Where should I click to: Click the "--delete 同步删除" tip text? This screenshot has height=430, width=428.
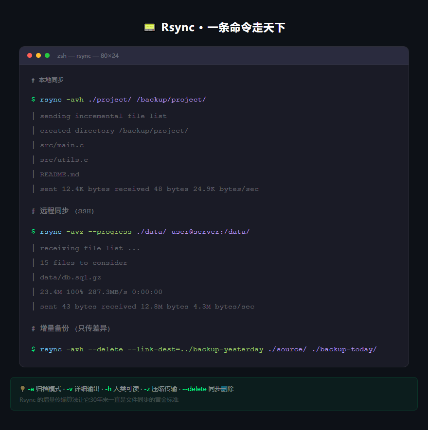[x=208, y=389]
